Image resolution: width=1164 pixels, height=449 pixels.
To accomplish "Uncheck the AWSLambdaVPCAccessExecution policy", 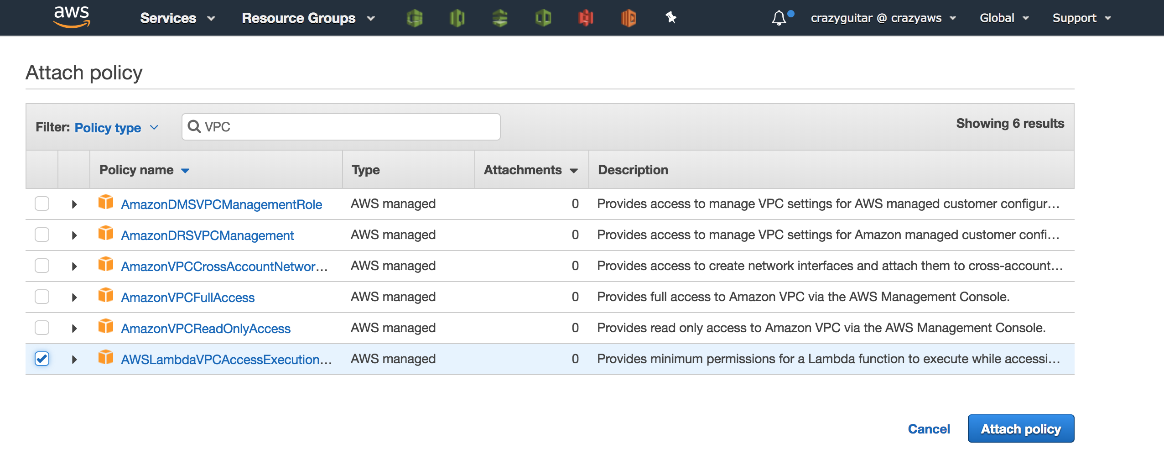I will click(42, 359).
